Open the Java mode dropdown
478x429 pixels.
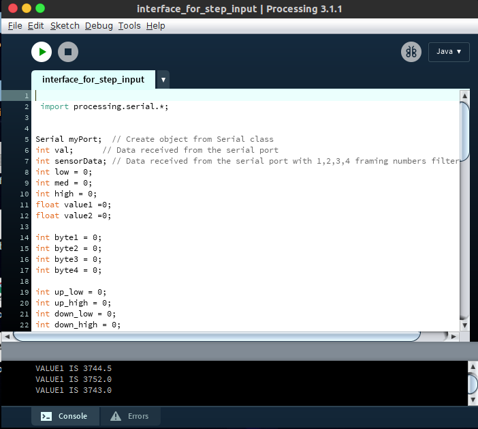click(449, 52)
